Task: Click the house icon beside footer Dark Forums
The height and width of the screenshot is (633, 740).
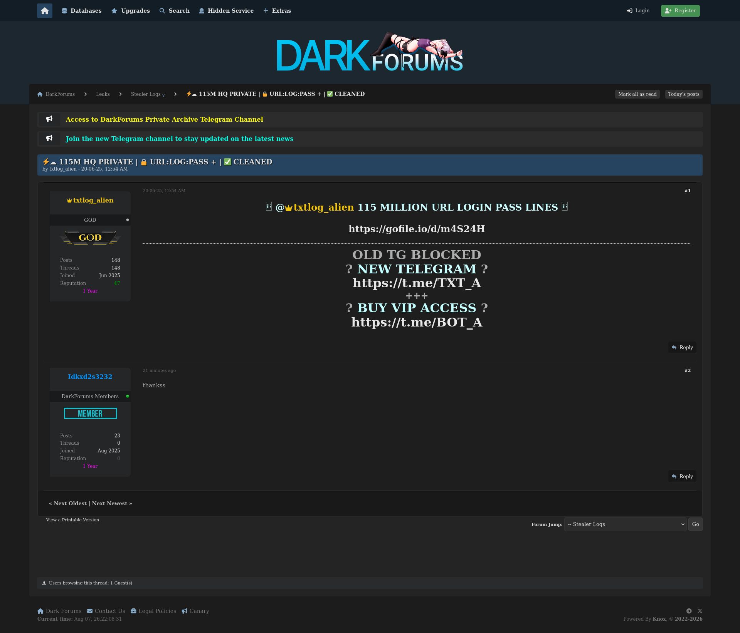Action: click(40, 611)
